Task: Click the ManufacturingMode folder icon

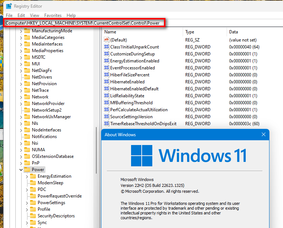Action: [x=27, y=31]
